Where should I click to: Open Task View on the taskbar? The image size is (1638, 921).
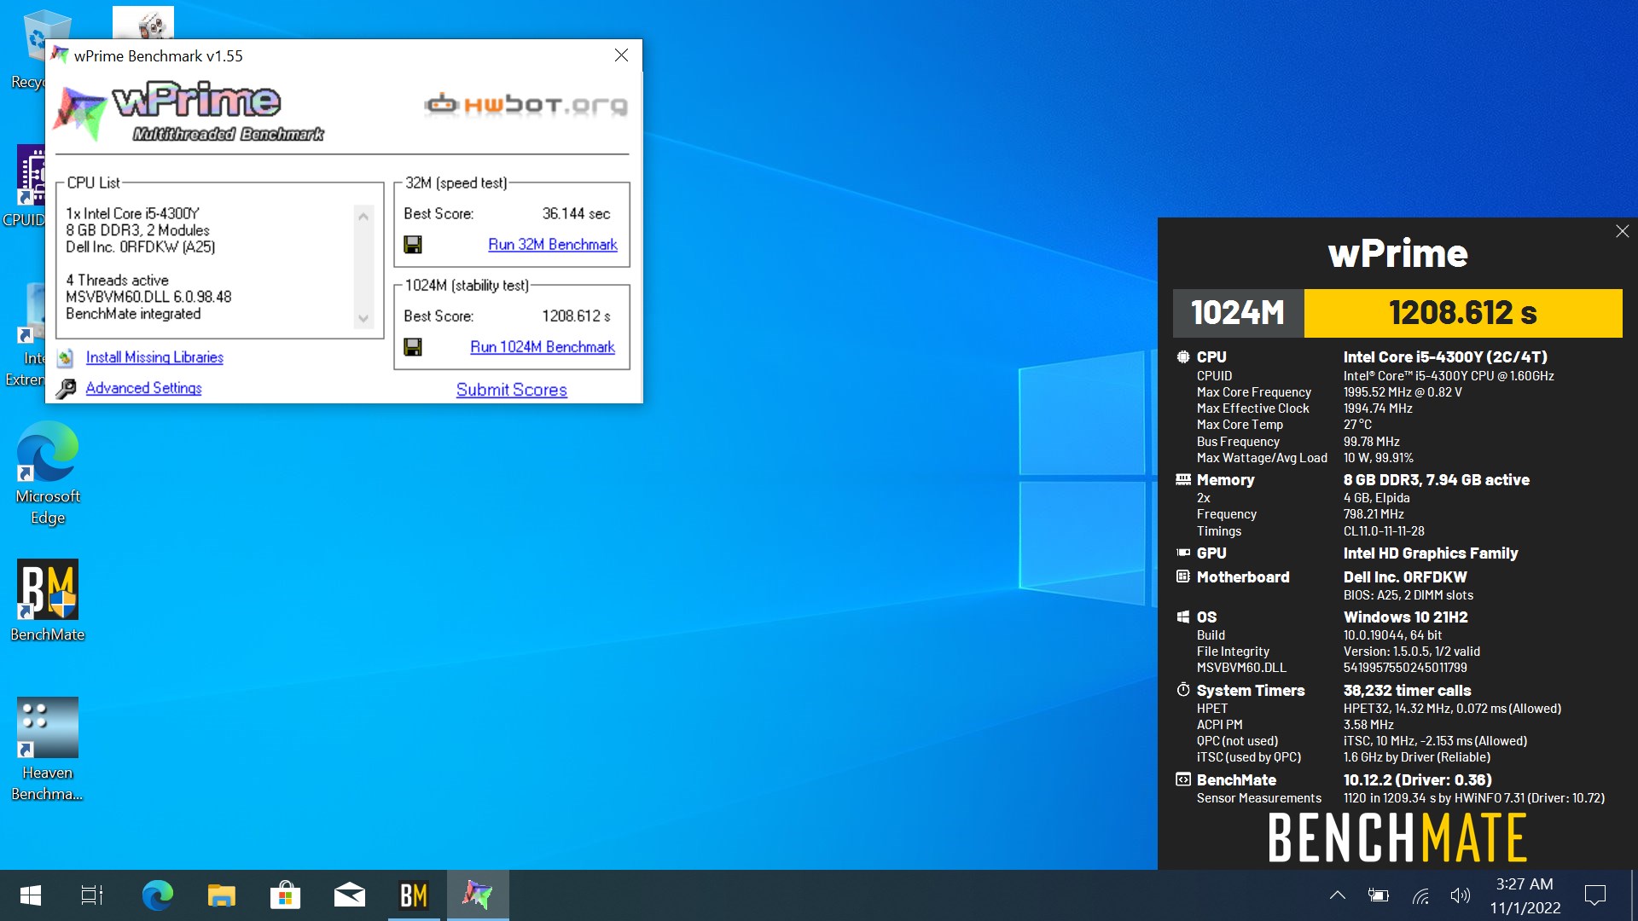(92, 895)
